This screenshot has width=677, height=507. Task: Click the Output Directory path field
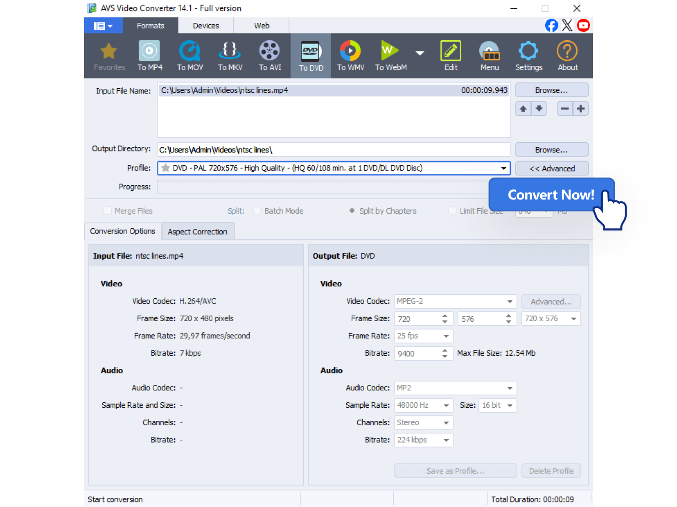(x=333, y=150)
